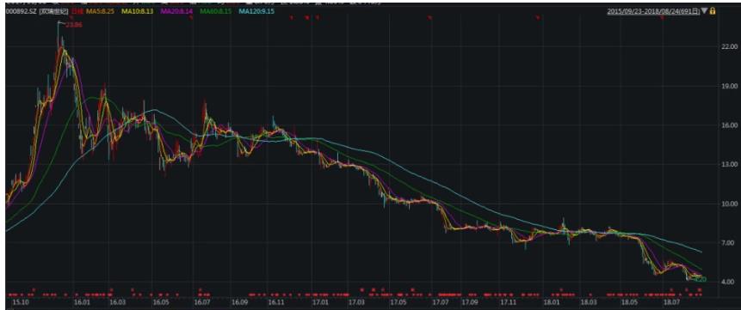Screen dimensions: 741x310
Task: Click the 2015/09/23-2018/08/24 date range link
Action: tap(653, 10)
